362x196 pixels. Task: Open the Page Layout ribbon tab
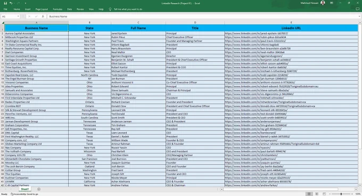42,9
